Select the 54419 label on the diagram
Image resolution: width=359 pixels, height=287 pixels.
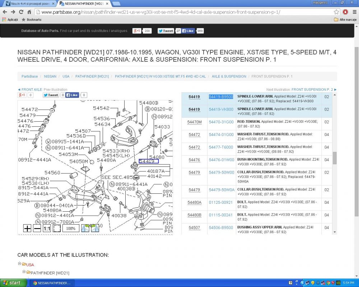coord(149,161)
